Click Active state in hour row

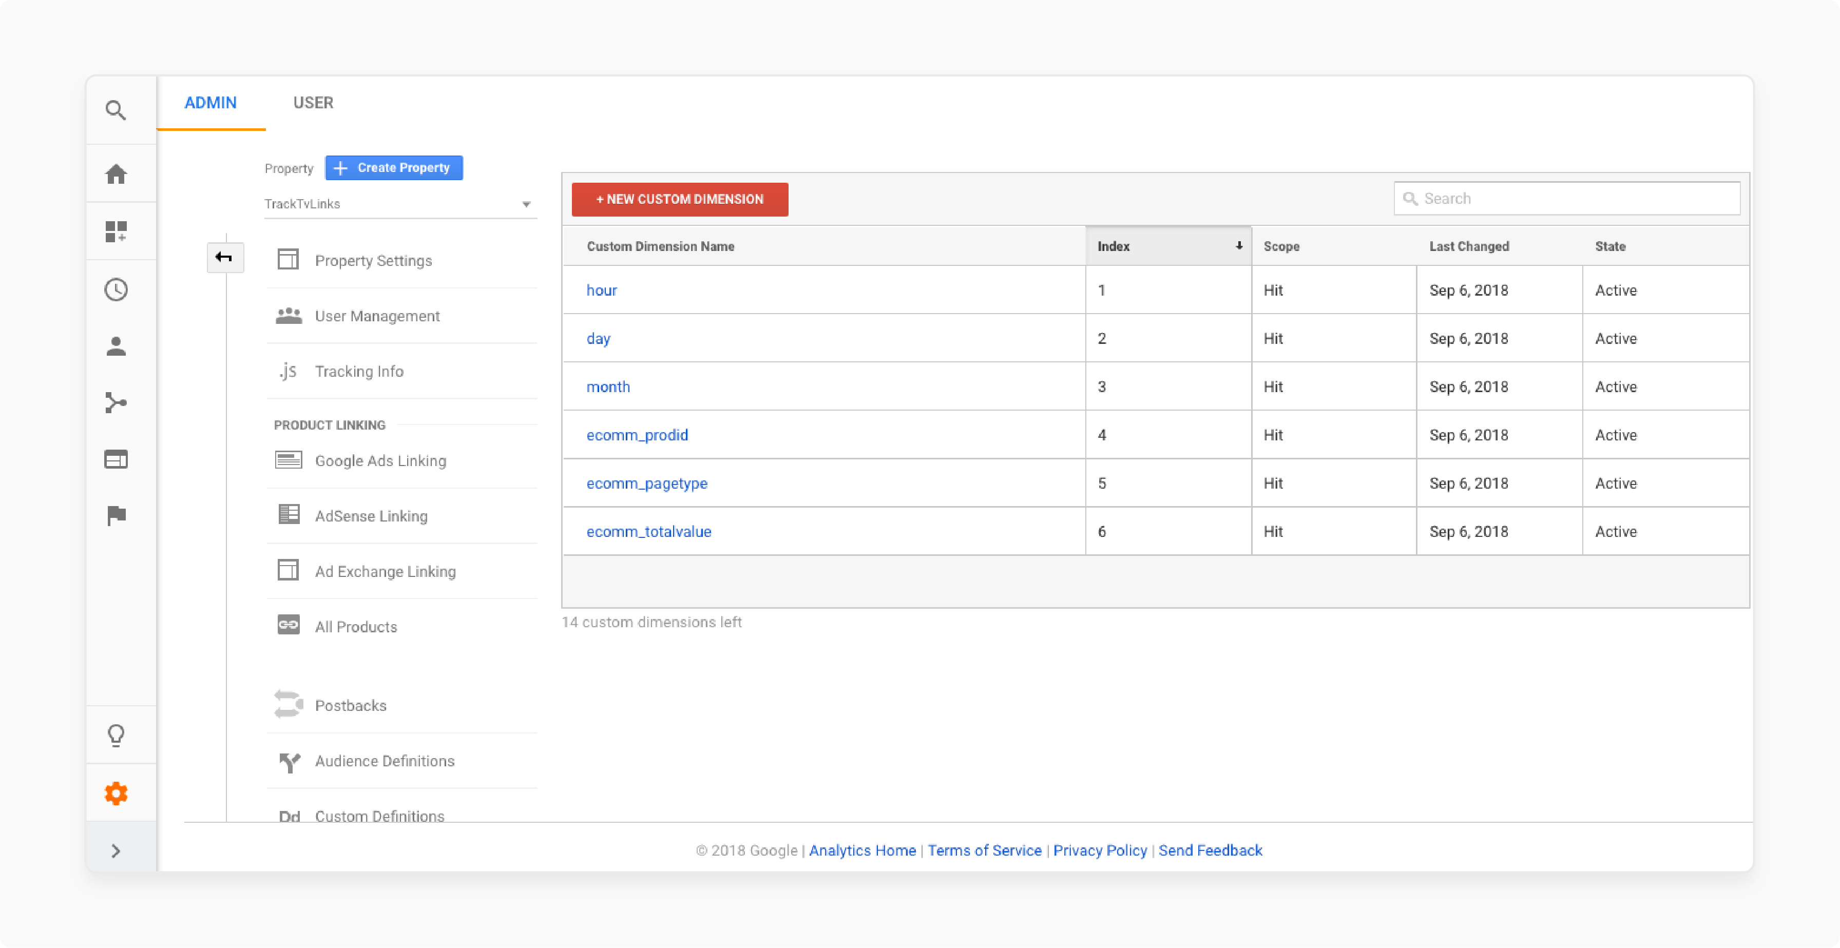1616,291
